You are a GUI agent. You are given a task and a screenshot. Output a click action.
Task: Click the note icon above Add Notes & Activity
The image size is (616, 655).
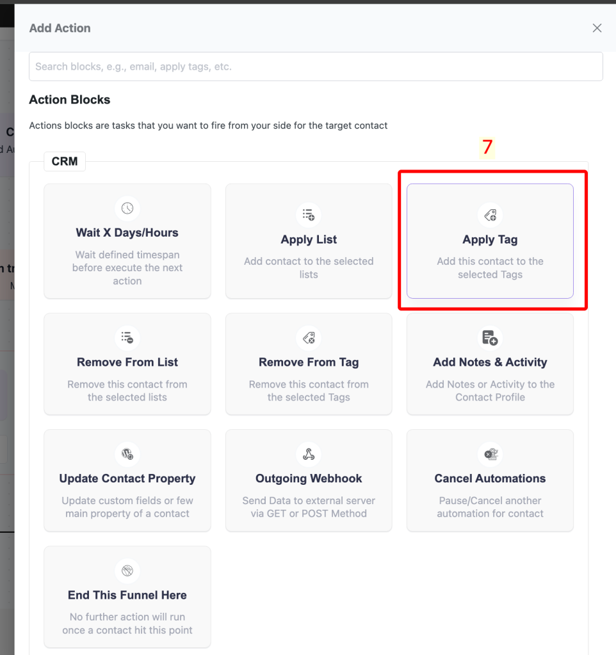click(x=490, y=337)
